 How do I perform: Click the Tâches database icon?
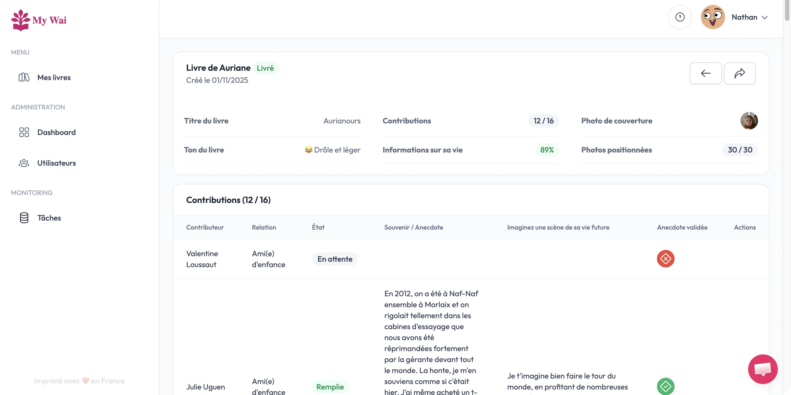click(x=24, y=218)
